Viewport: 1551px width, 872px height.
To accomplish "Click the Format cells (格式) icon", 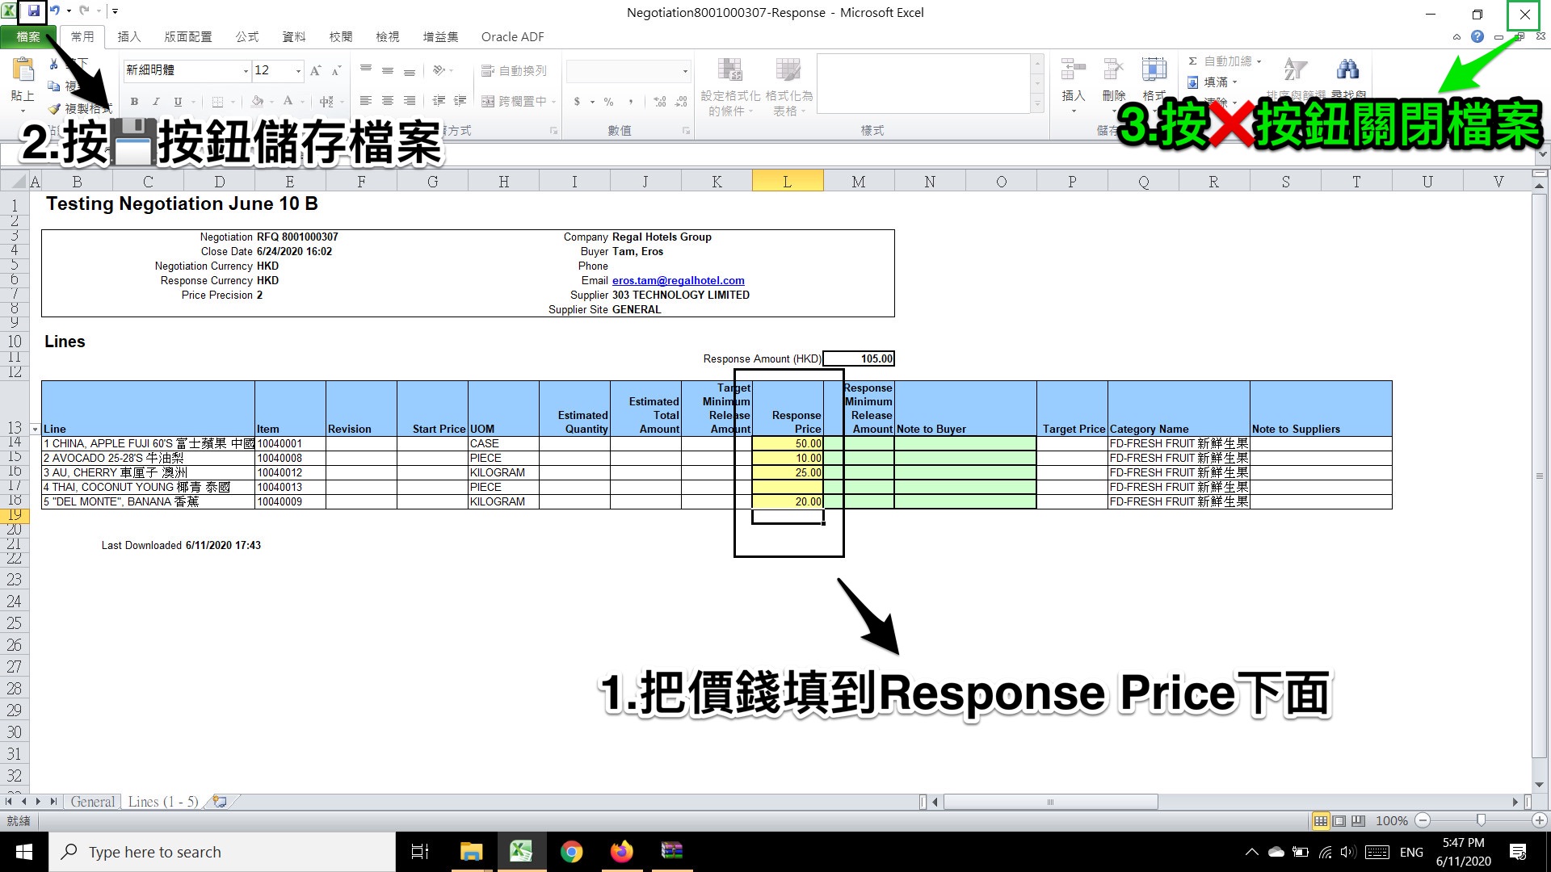I will pyautogui.click(x=1154, y=69).
